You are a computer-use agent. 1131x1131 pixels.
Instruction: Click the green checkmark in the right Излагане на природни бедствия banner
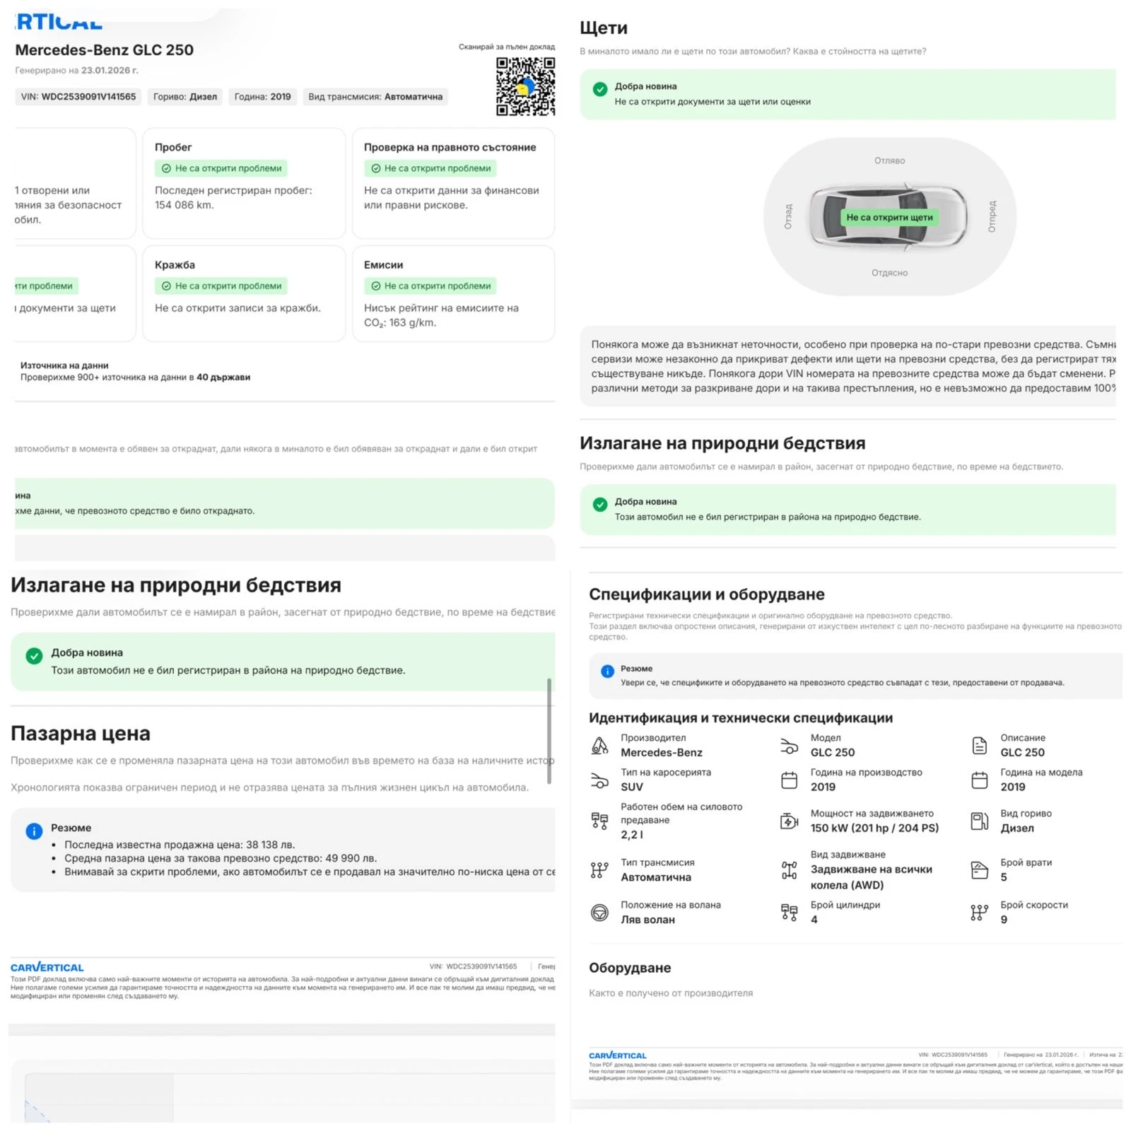coord(600,505)
